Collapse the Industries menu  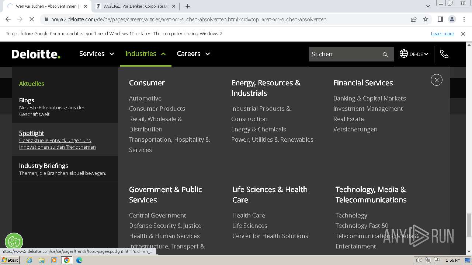[x=146, y=54]
